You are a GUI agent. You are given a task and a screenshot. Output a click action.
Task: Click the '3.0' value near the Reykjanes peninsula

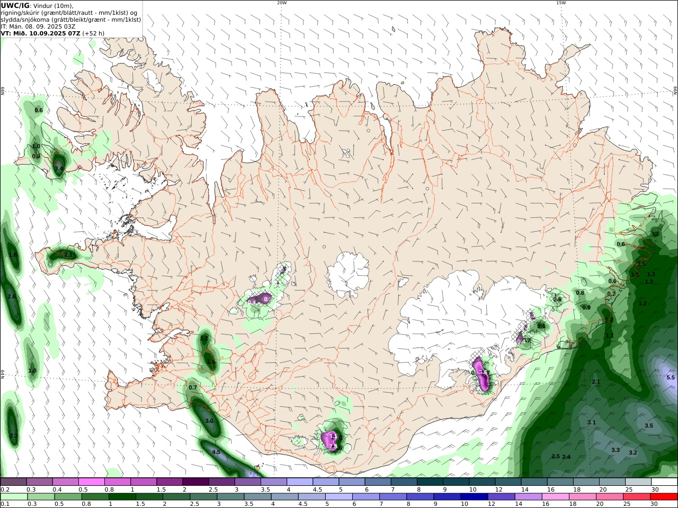pos(209,421)
